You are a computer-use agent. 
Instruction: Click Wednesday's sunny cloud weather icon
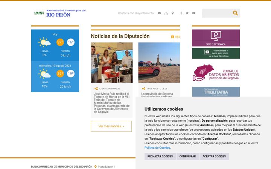[x=44, y=74]
